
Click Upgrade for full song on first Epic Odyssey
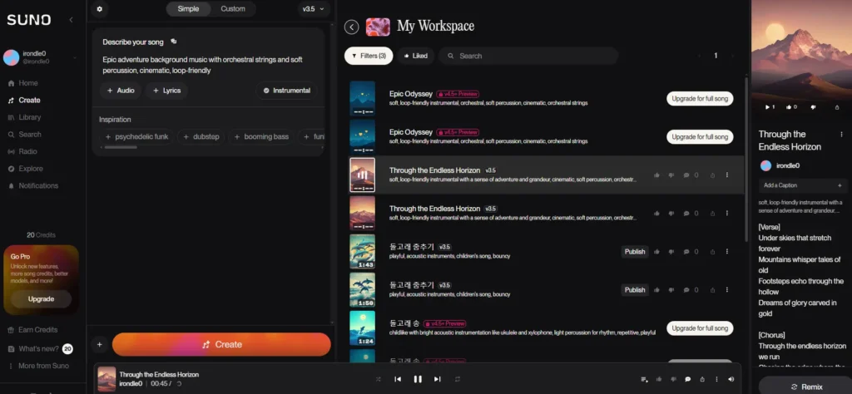click(700, 99)
